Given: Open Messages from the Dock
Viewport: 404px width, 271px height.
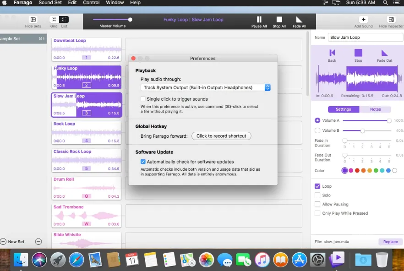Looking at the screenshot, I should click(225, 260).
